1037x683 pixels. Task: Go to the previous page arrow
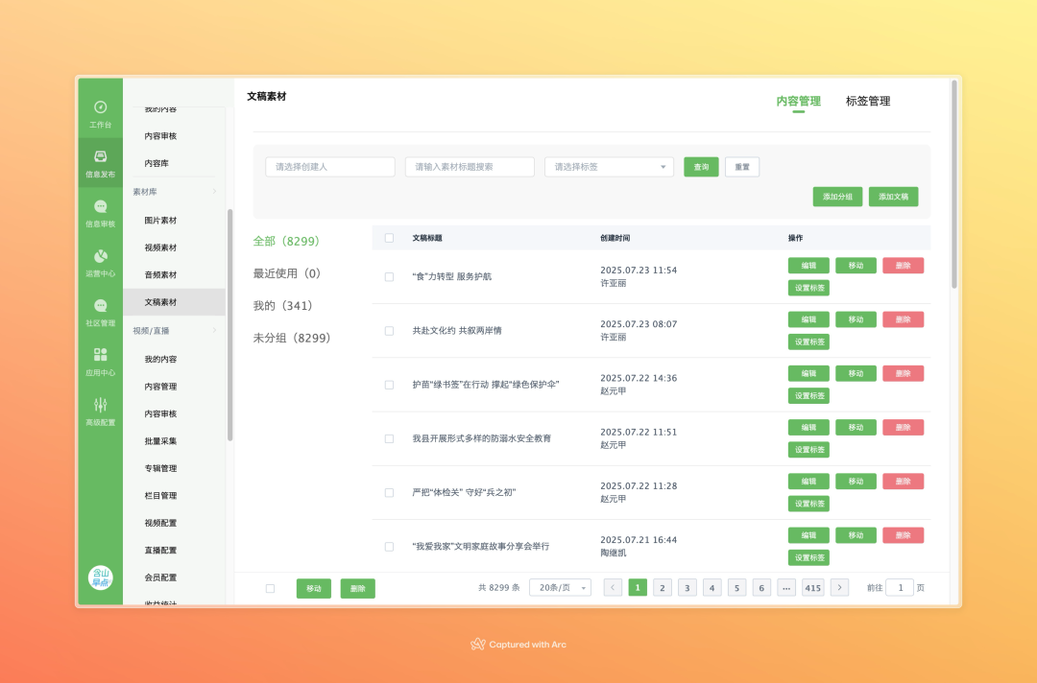point(613,587)
